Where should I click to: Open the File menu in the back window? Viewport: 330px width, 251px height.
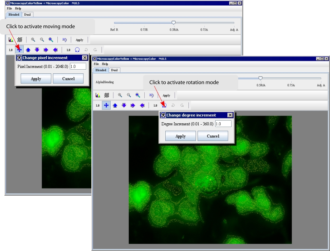pyautogui.click(x=9, y=8)
